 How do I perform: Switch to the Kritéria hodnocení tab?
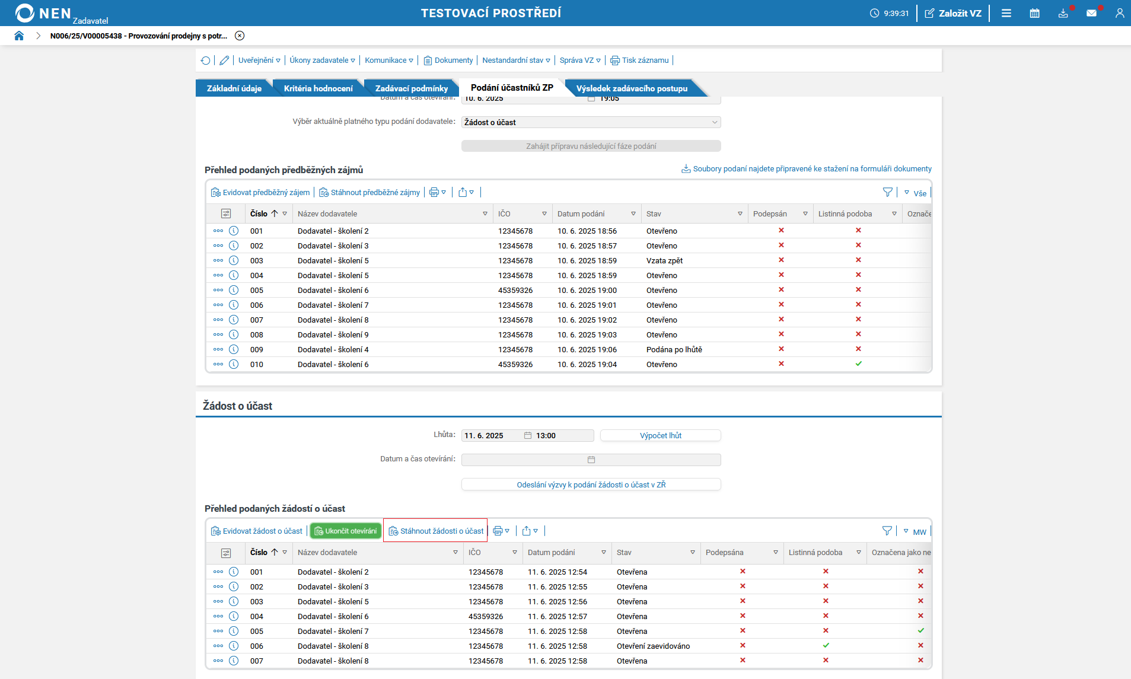(x=318, y=88)
